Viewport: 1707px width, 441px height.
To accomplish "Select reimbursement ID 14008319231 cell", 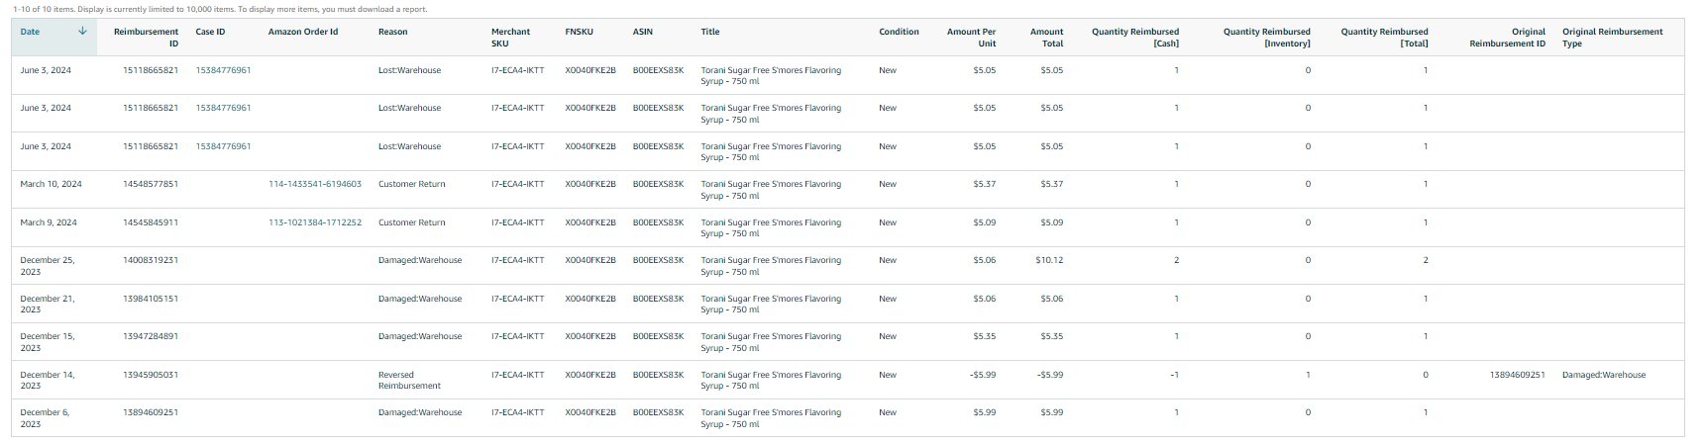I will (x=151, y=260).
